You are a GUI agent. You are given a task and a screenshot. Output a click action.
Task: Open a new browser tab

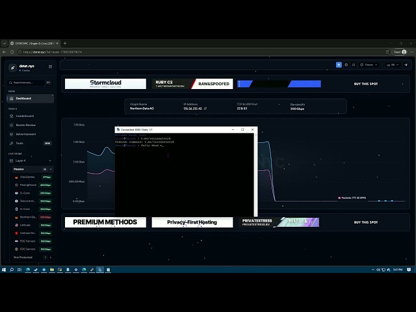tap(65, 44)
